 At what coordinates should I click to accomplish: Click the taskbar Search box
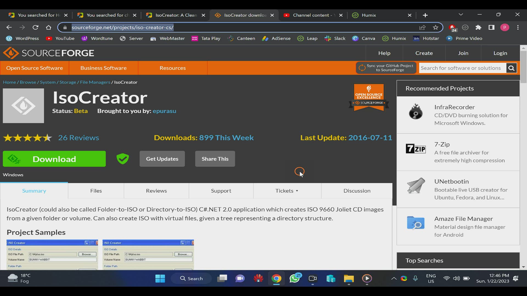tap(191, 278)
